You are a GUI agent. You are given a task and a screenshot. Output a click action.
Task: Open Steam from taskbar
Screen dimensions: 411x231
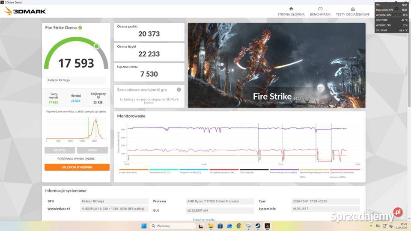[258, 226]
